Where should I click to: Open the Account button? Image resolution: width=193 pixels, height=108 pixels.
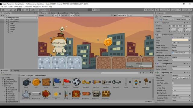coord(165,10)
